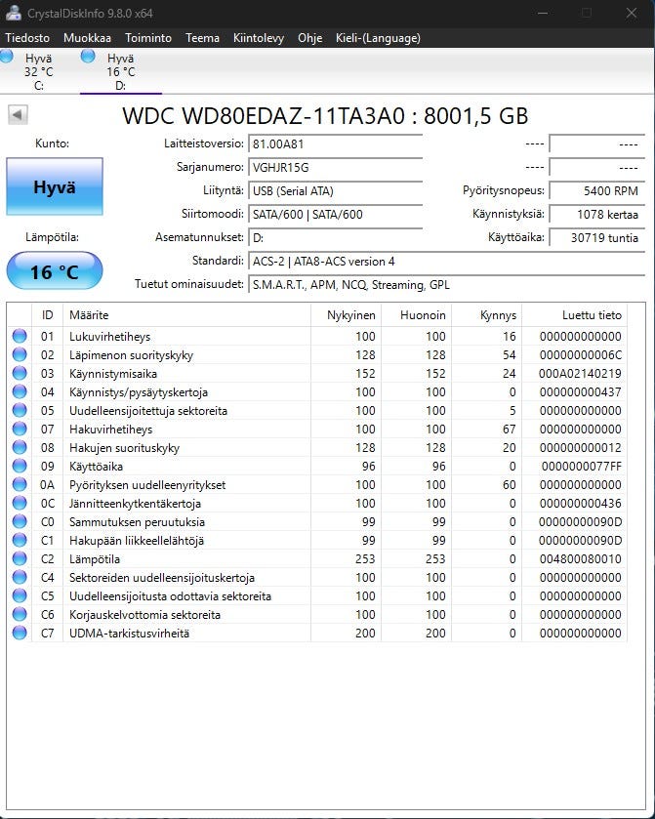Open the Ohje menu
655x819 pixels.
pos(309,38)
